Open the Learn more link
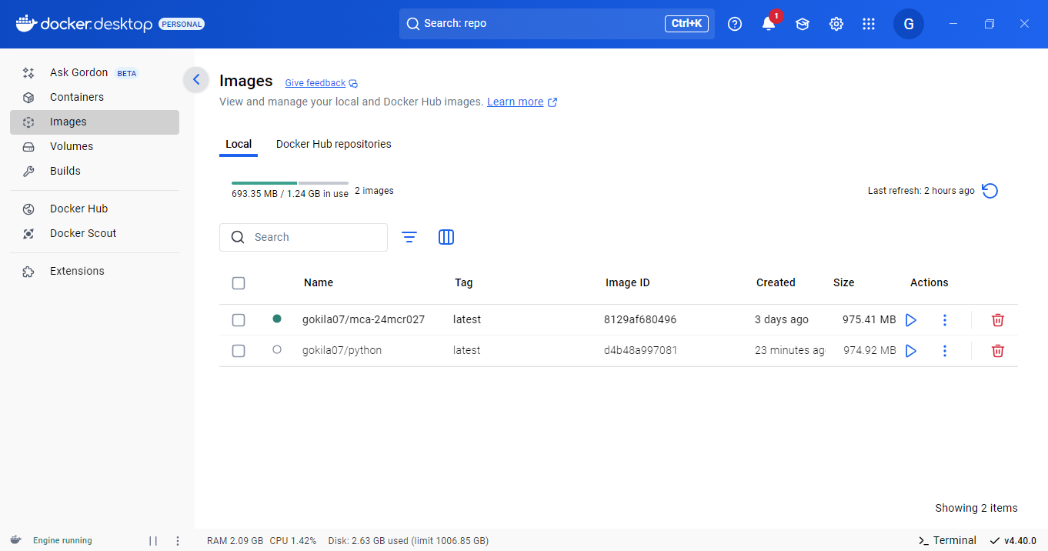The image size is (1048, 551). click(522, 102)
